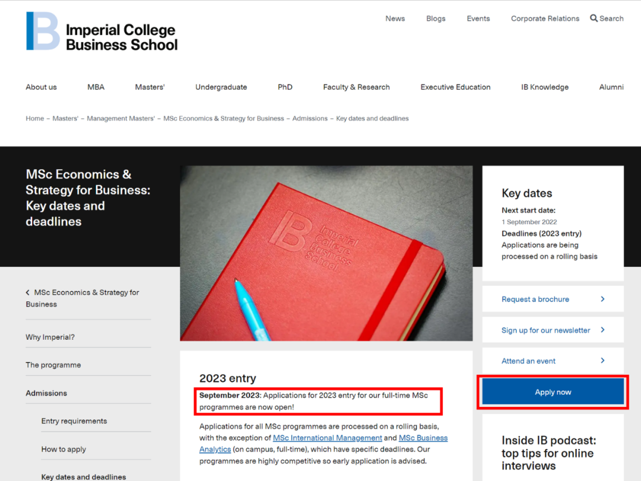This screenshot has width=641, height=481.
Task: Open the Masters' navigation menu
Action: 150,87
